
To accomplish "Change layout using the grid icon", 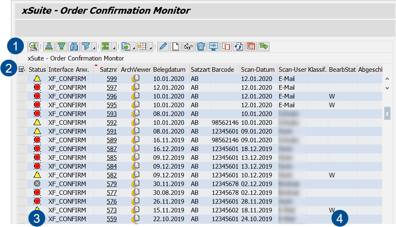I will pyautogui.click(x=142, y=47).
